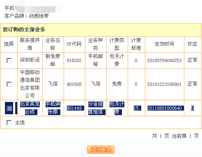Click SP code 901449
The width and height of the screenshot is (202, 157).
(x=74, y=108)
